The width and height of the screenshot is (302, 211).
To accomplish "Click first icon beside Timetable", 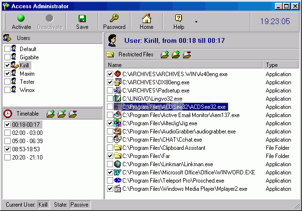I will point(51,114).
